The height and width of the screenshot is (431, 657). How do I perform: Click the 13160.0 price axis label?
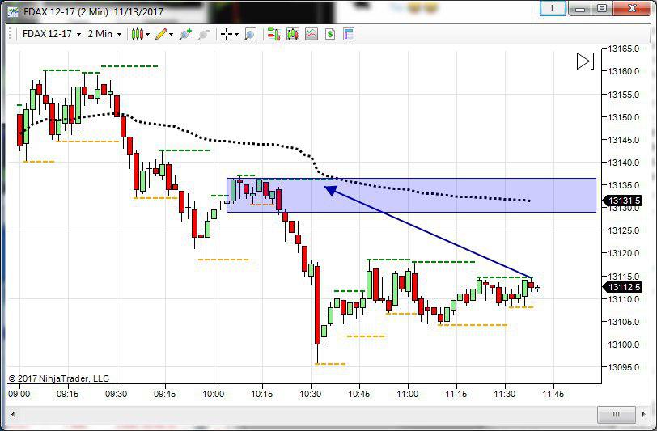pyautogui.click(x=624, y=71)
